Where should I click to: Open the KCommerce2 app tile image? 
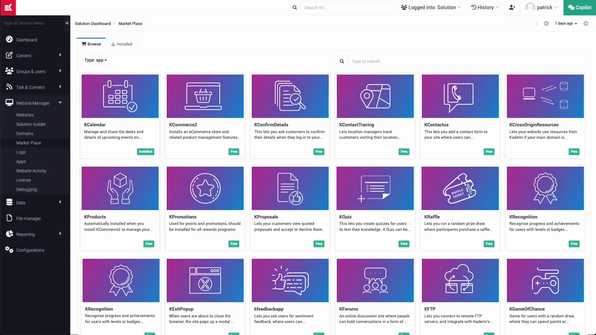click(205, 96)
